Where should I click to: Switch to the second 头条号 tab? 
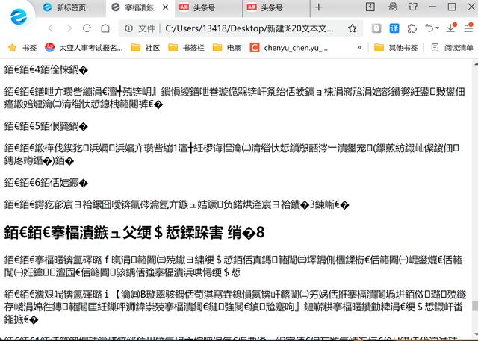coord(276,7)
